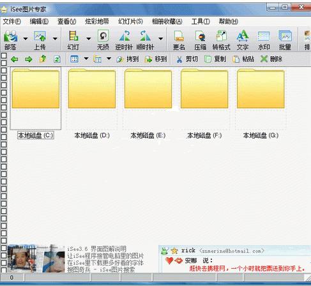Go back with the green left arrow
The height and width of the screenshot is (286, 311).
[15, 59]
